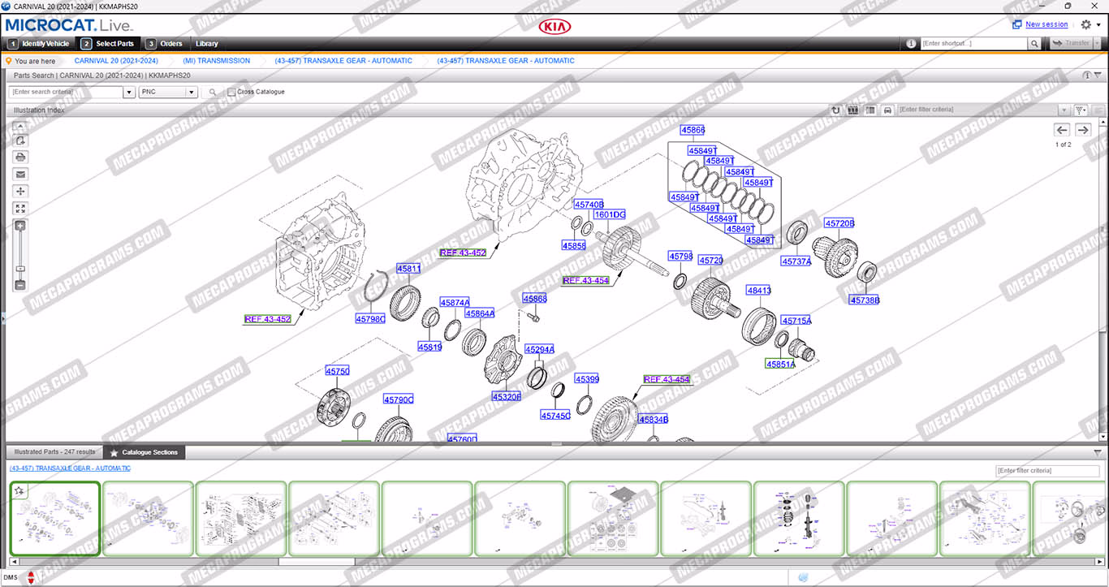
Task: Toggle the DMS connection status indicator
Action: (x=31, y=577)
